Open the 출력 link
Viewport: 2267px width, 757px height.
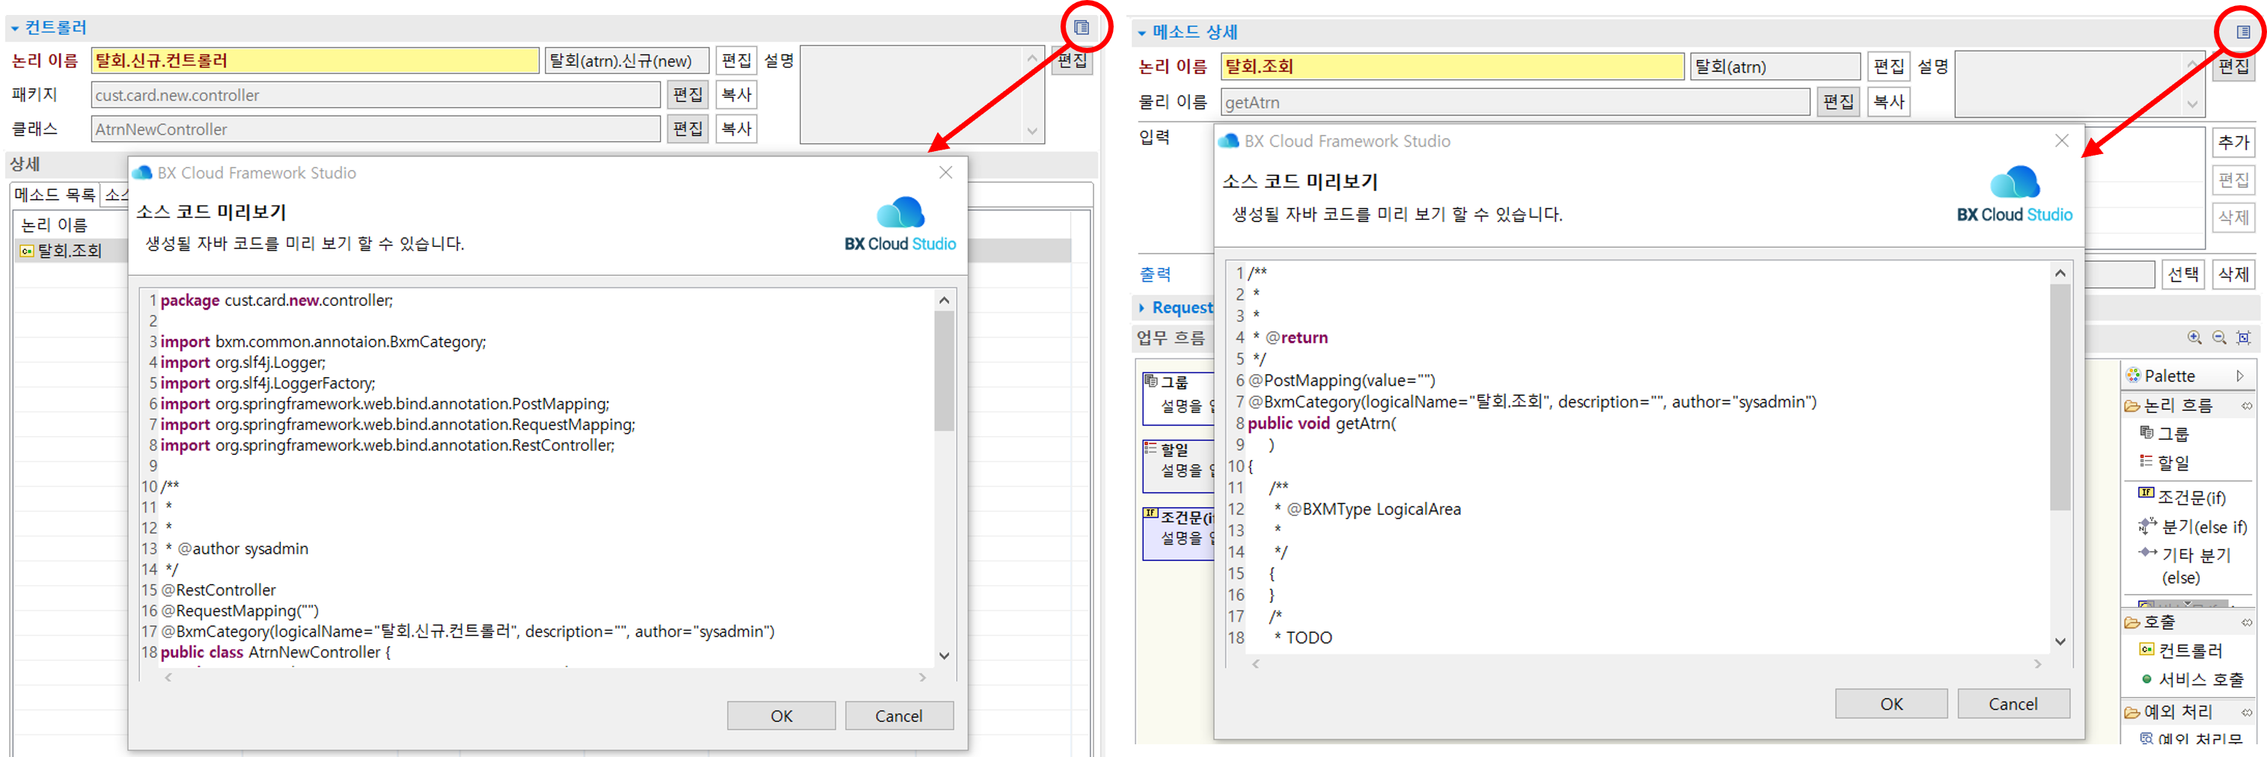[1156, 275]
